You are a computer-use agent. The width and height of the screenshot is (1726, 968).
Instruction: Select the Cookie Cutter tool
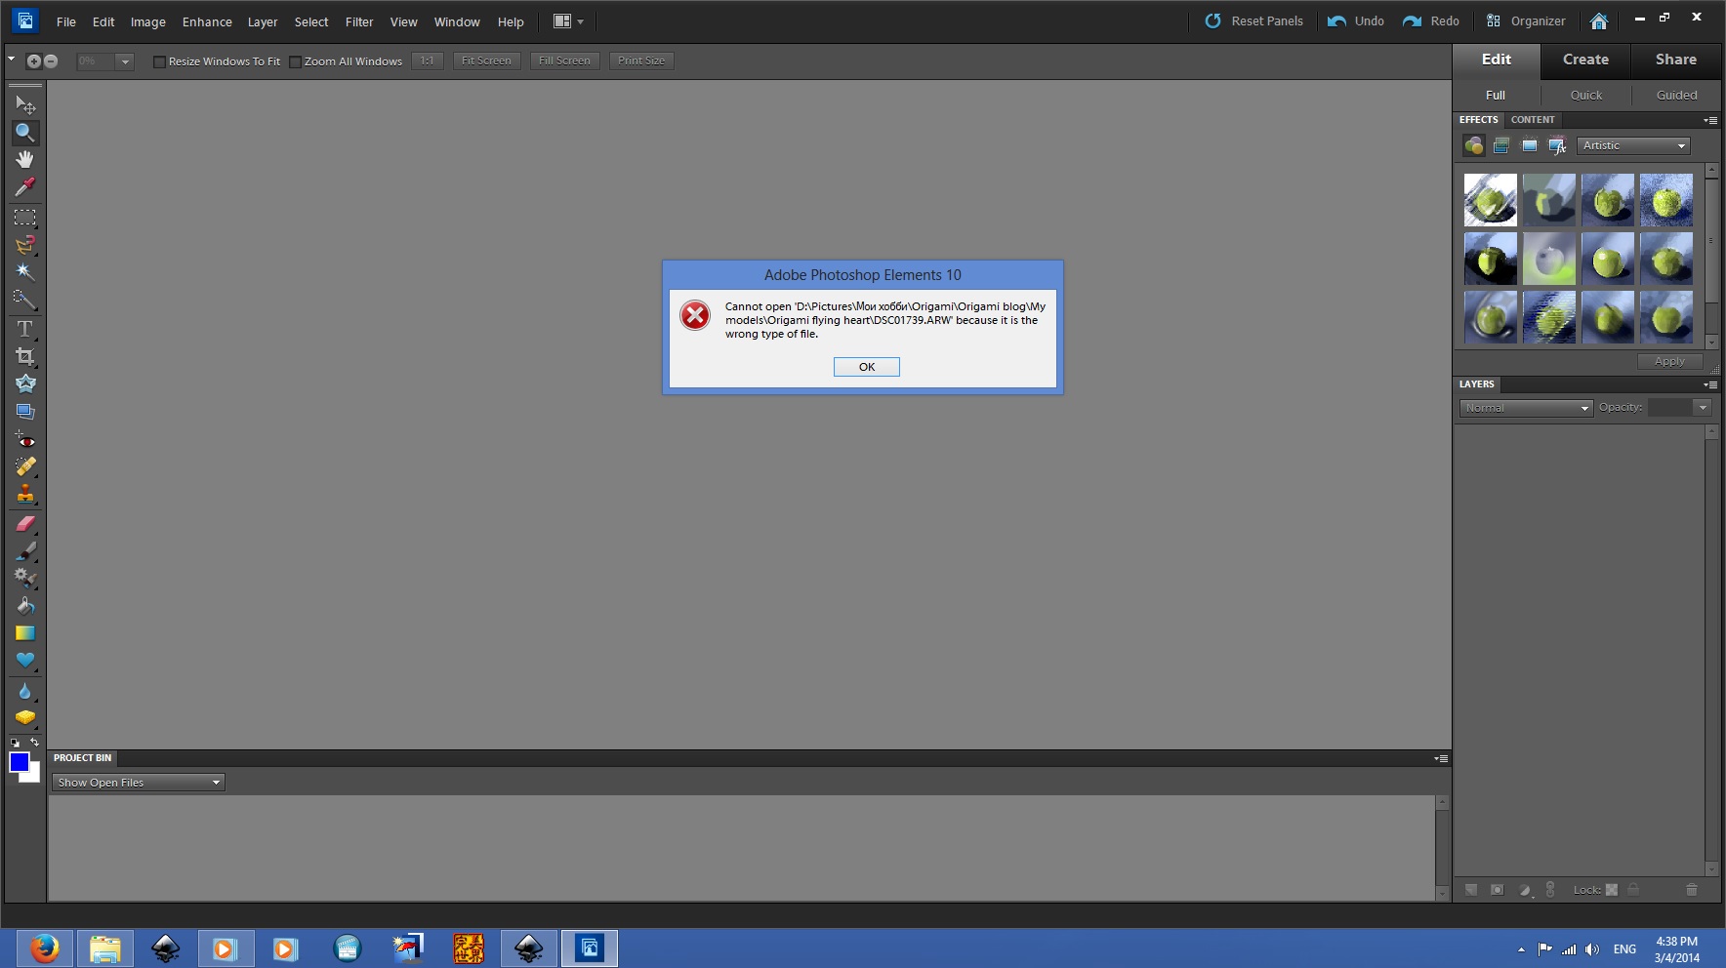(x=25, y=383)
